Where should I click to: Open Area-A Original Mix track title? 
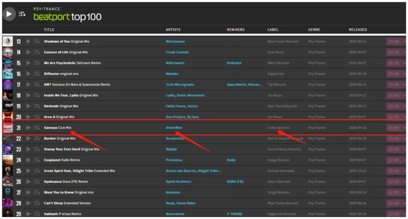(59, 117)
